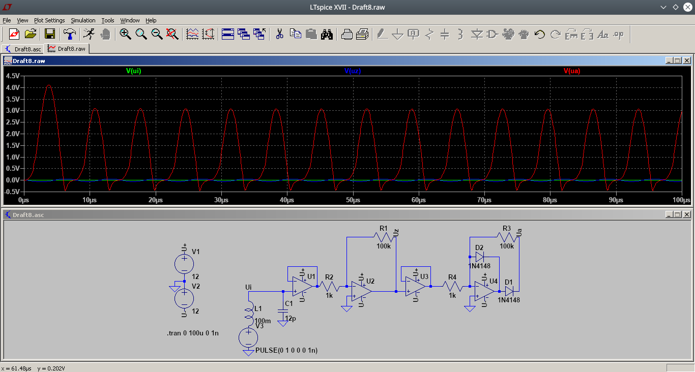This screenshot has height=372, width=695.
Task: Open the Plot Settings menu
Action: tap(49, 20)
